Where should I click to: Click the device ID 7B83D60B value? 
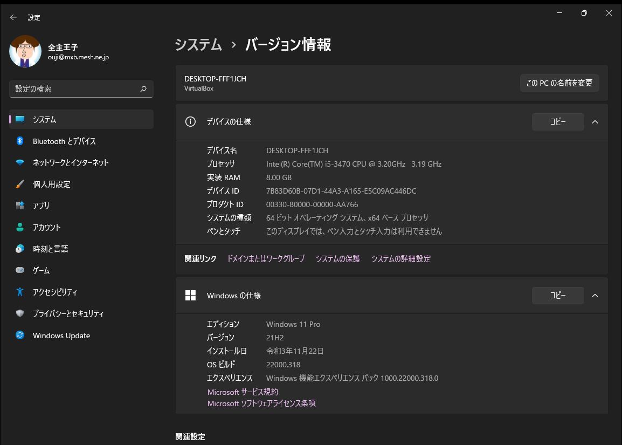(341, 191)
